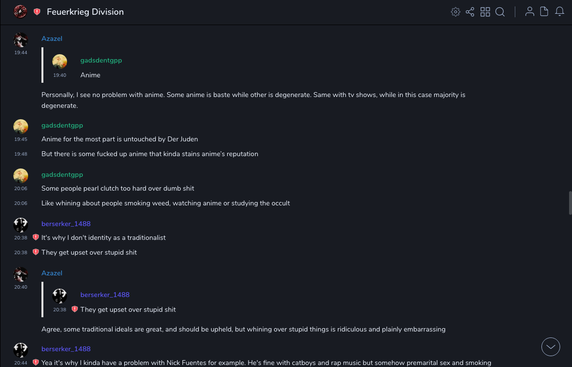Open Azazel's profile from 19:44 username
This screenshot has width=572, height=367.
pos(52,38)
